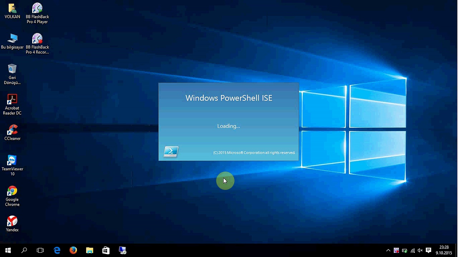This screenshot has width=458, height=257.
Task: Select the Acrobat Reader DC shortcut
Action: click(12, 105)
